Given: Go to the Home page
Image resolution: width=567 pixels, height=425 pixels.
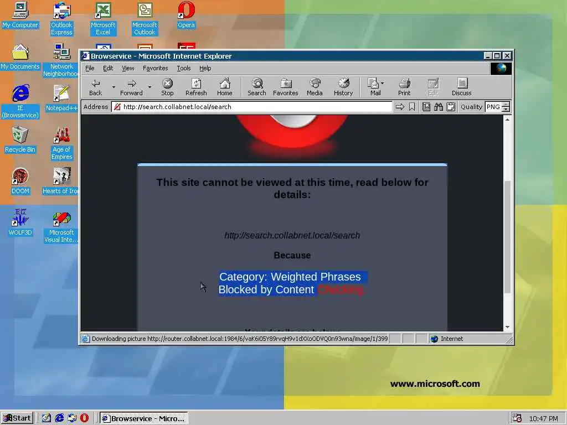Looking at the screenshot, I should [225, 87].
